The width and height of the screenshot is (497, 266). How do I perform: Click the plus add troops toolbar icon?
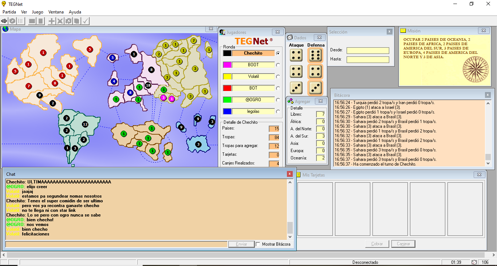click(52, 21)
